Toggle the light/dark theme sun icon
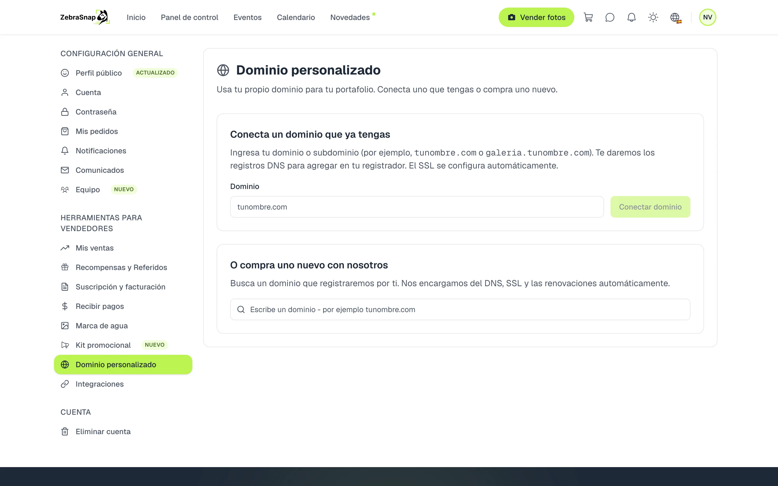Viewport: 778px width, 486px height. [x=653, y=17]
